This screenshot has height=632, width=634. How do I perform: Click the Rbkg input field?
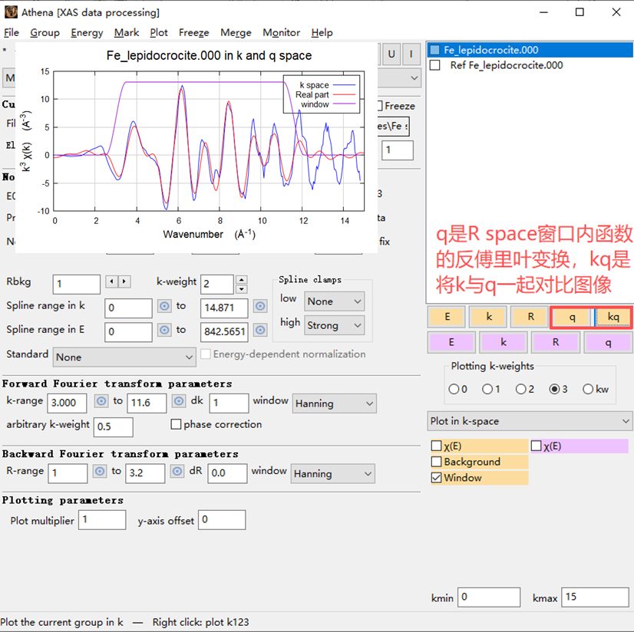[x=77, y=284]
